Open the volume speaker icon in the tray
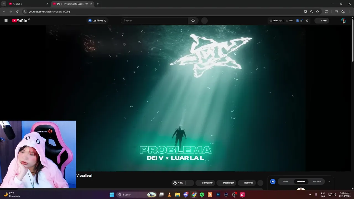Screen dimensions: 354x199 pyautogui.click(x=334, y=195)
